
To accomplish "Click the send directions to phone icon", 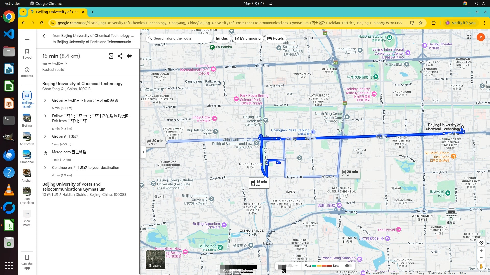I will pos(111,56).
